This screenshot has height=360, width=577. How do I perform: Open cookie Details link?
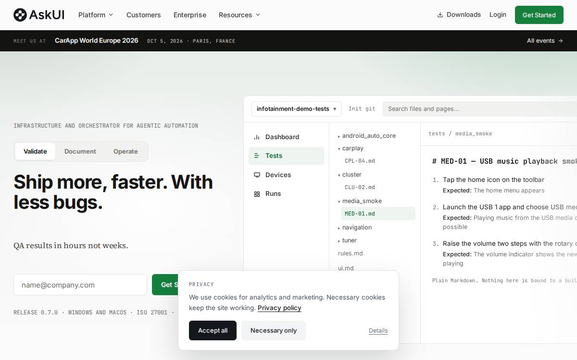pyautogui.click(x=378, y=331)
